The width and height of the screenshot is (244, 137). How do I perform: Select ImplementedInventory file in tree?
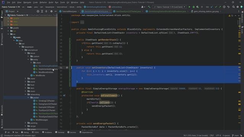48,69
